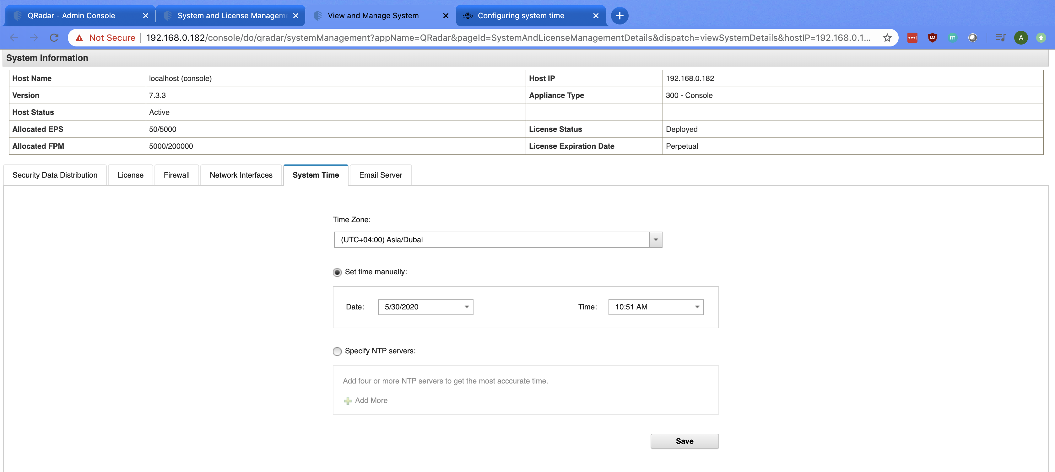Image resolution: width=1055 pixels, height=472 pixels.
Task: Click Add More NTP servers link
Action: [x=365, y=400]
